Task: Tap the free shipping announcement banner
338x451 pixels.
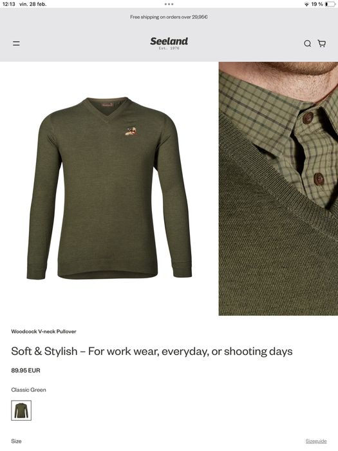Action: coord(169,17)
